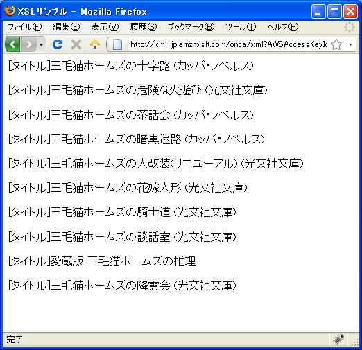This screenshot has width=362, height=350.
Task: Click the title 三毛猫ホームズの花嫁人形
Action: point(116,188)
